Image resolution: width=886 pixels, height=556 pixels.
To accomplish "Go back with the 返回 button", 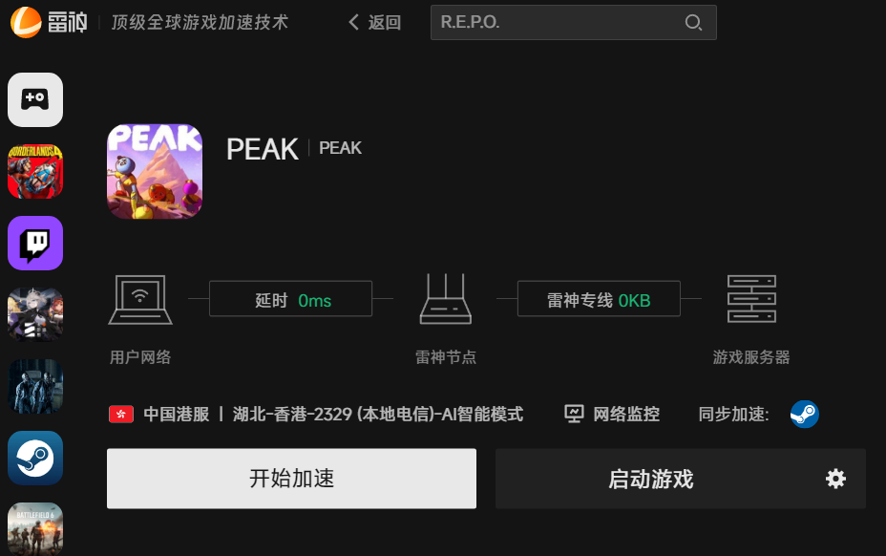I will point(374,23).
